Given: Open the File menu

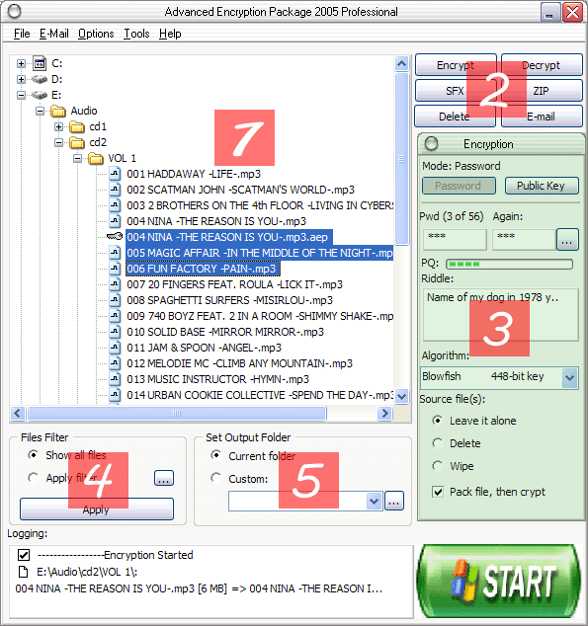Looking at the screenshot, I should [x=22, y=34].
